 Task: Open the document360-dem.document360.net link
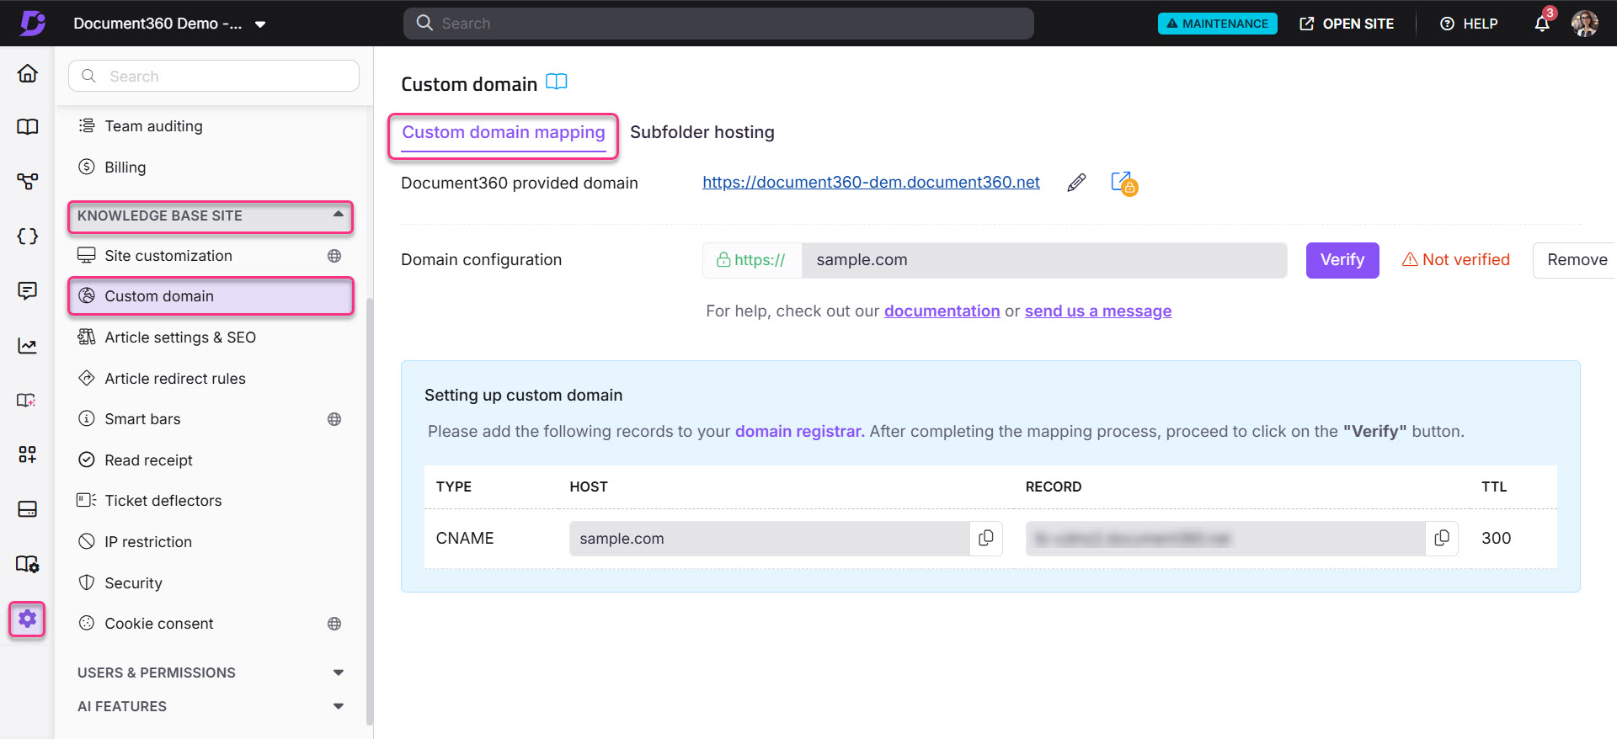click(871, 183)
